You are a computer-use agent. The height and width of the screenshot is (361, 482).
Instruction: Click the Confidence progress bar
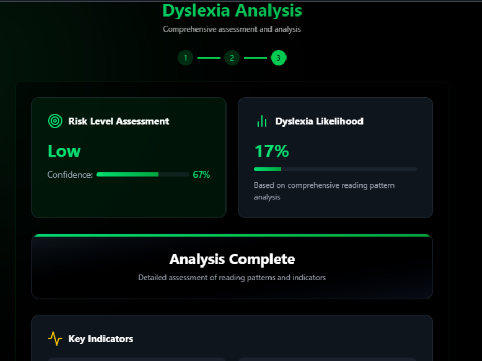[143, 175]
